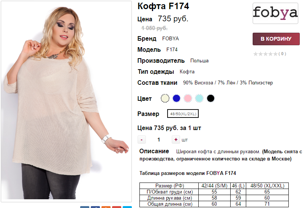Click the Fobya brand logo
Viewport: 307px width, 208px height.
(x=275, y=13)
